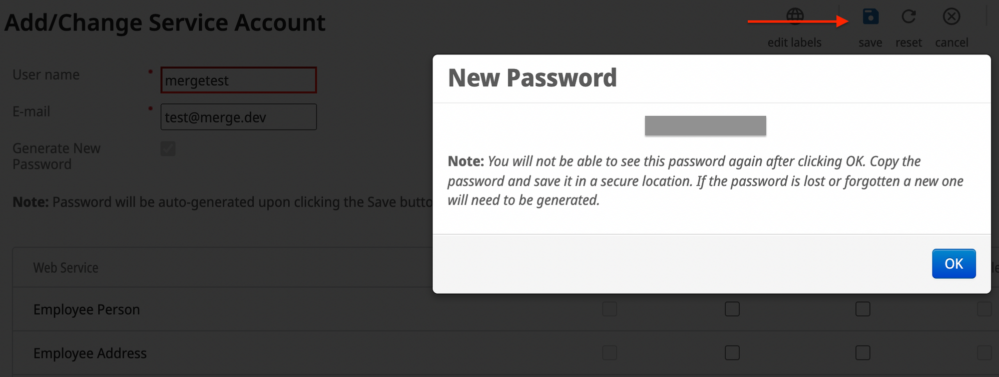Click the New Password dialog title
Screen dimensions: 999x377
tap(532, 78)
